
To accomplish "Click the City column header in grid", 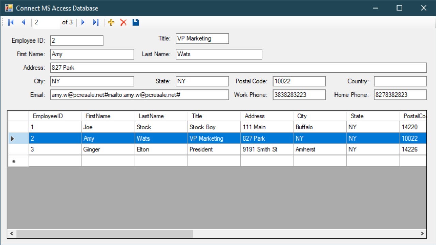I will (320, 116).
